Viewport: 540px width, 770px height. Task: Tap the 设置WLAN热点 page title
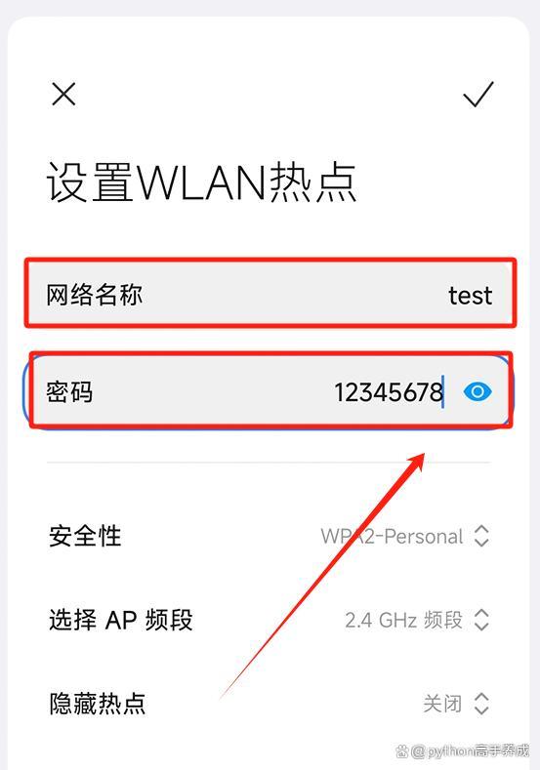coord(201,182)
